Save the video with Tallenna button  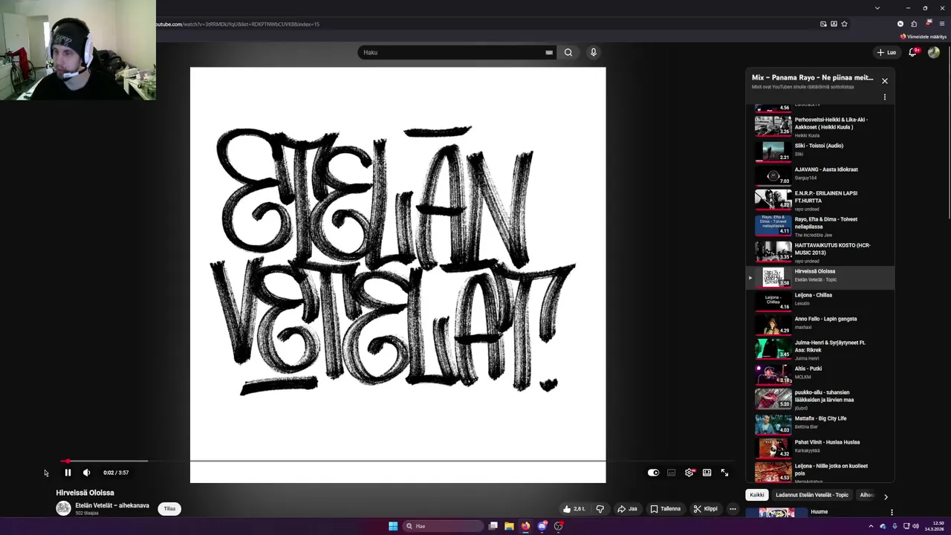[665, 509]
